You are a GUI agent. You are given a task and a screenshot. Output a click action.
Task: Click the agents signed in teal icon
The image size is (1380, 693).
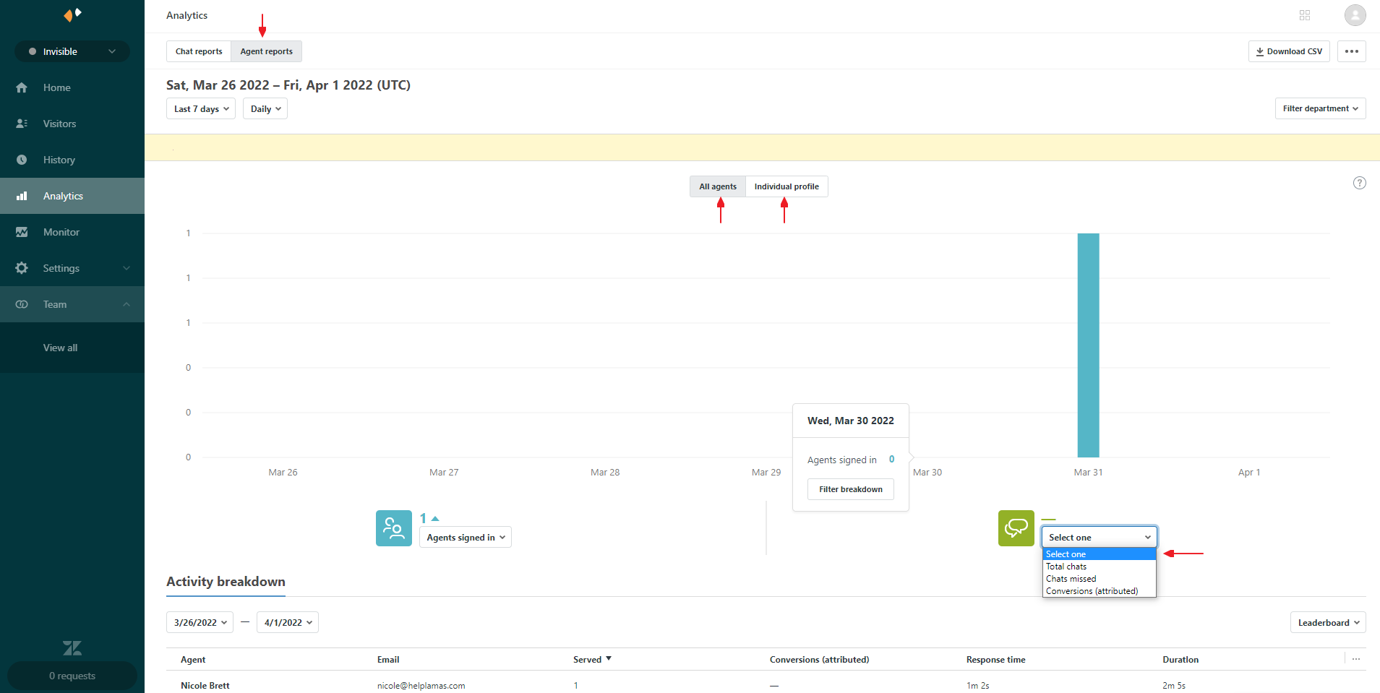tap(394, 528)
